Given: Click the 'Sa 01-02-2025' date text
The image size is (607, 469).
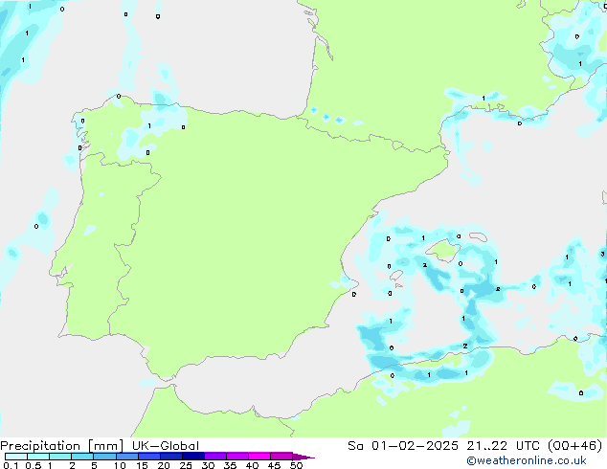Looking at the screenshot, I should tap(403, 446).
